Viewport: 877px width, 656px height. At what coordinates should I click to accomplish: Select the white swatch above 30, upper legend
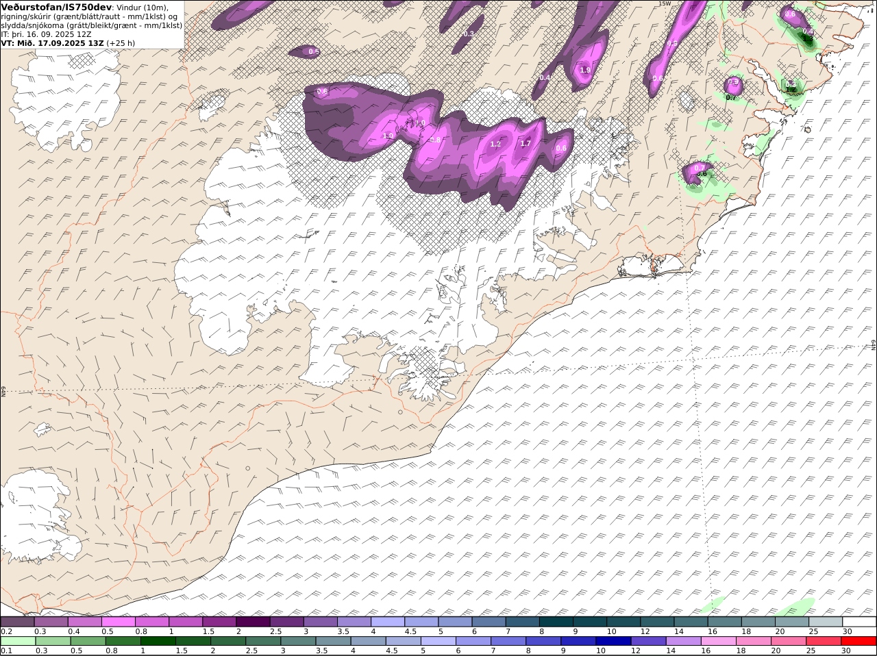pyautogui.click(x=859, y=622)
